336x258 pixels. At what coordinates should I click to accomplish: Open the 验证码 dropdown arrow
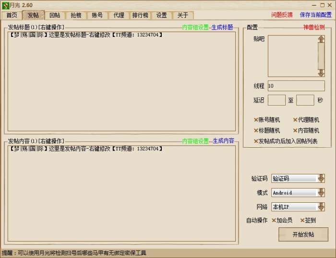[x=321, y=178]
